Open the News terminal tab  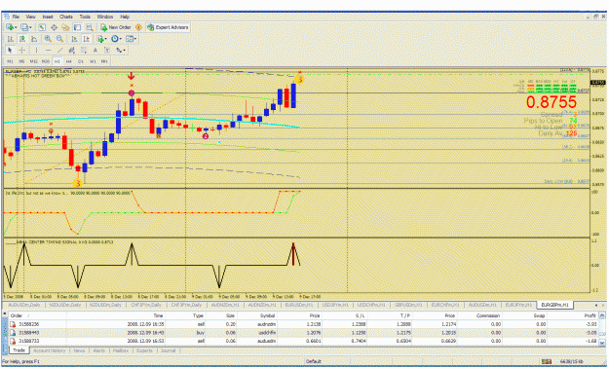coord(79,350)
